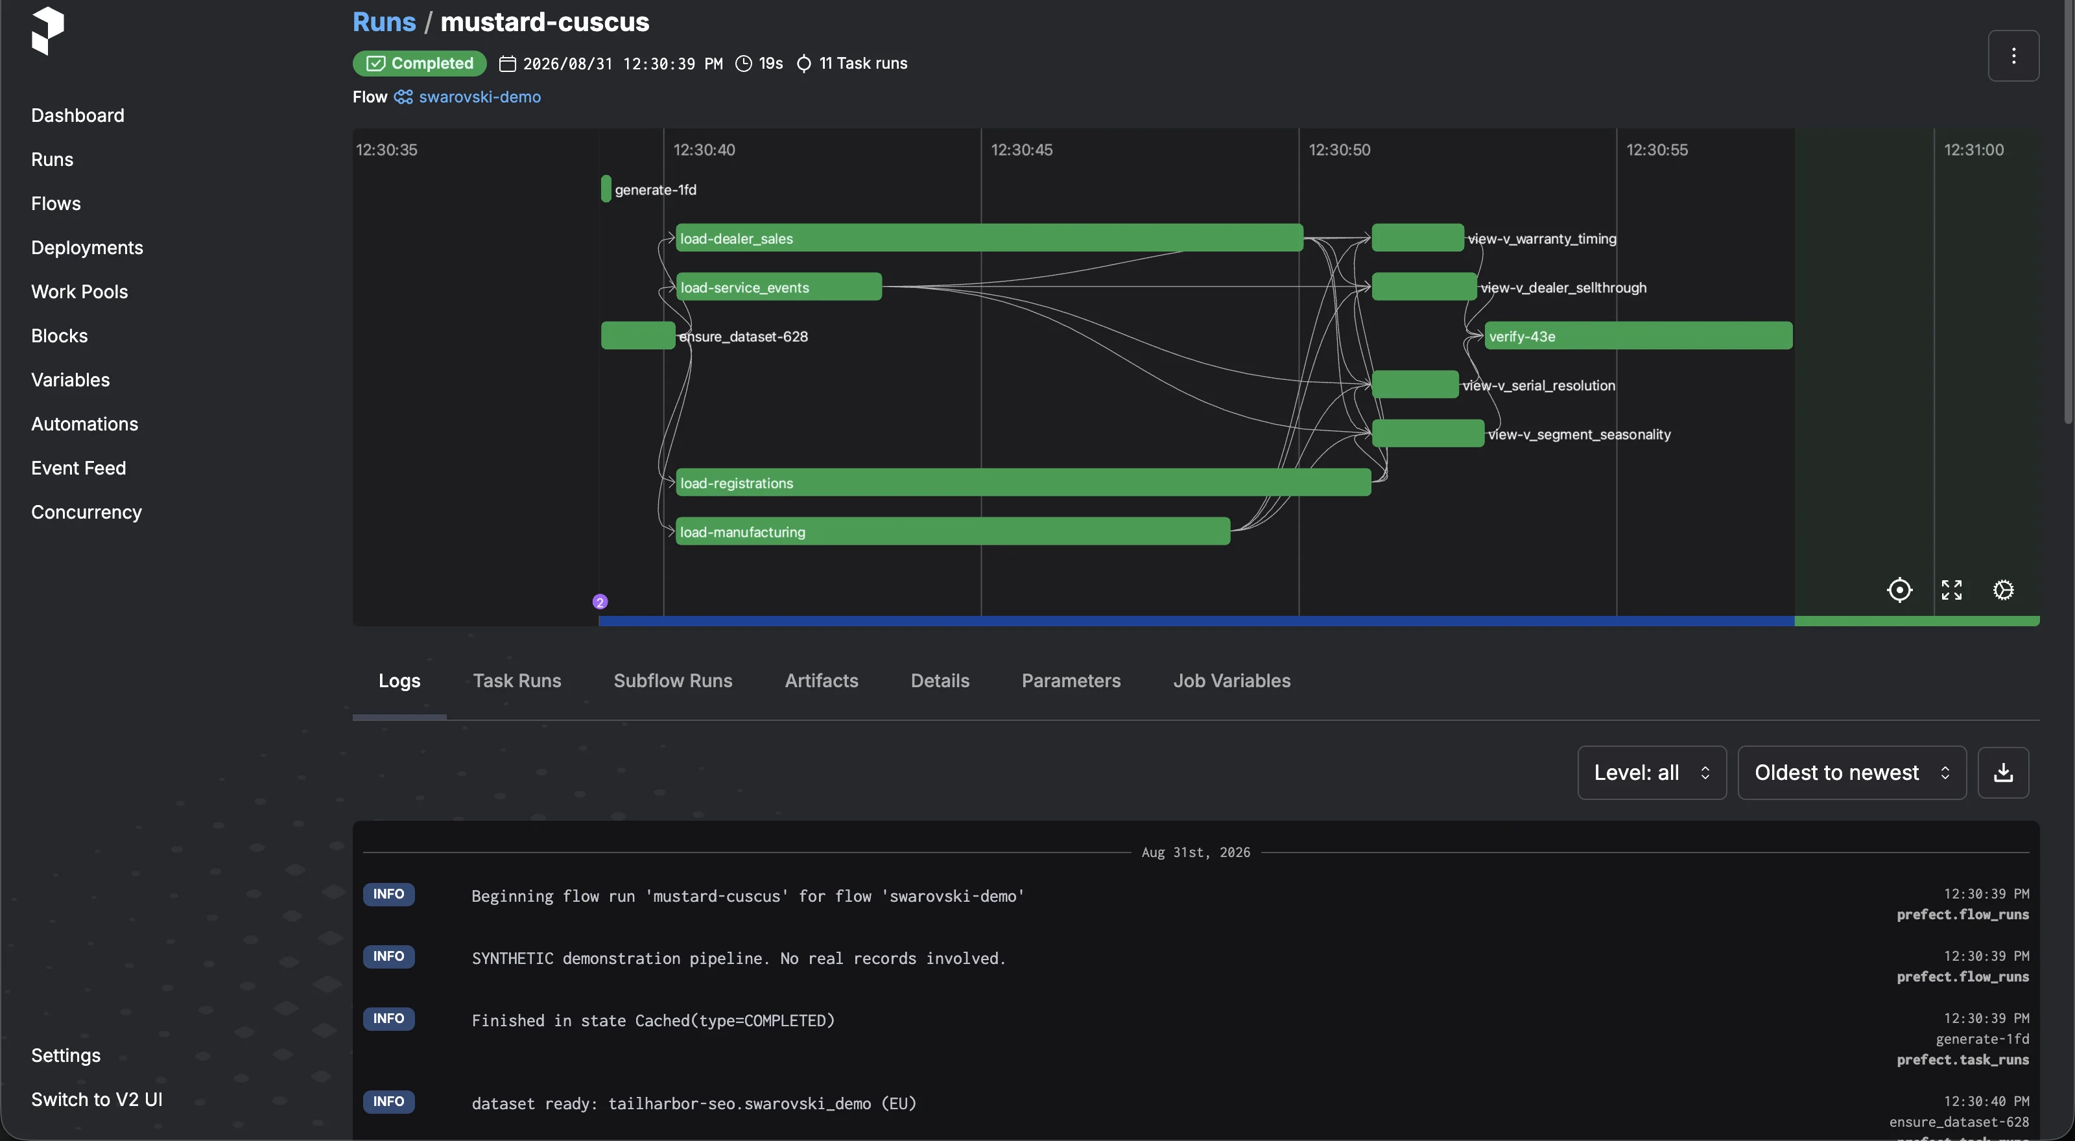
Task: Click the page vertical scrollbar
Action: click(x=2069, y=213)
